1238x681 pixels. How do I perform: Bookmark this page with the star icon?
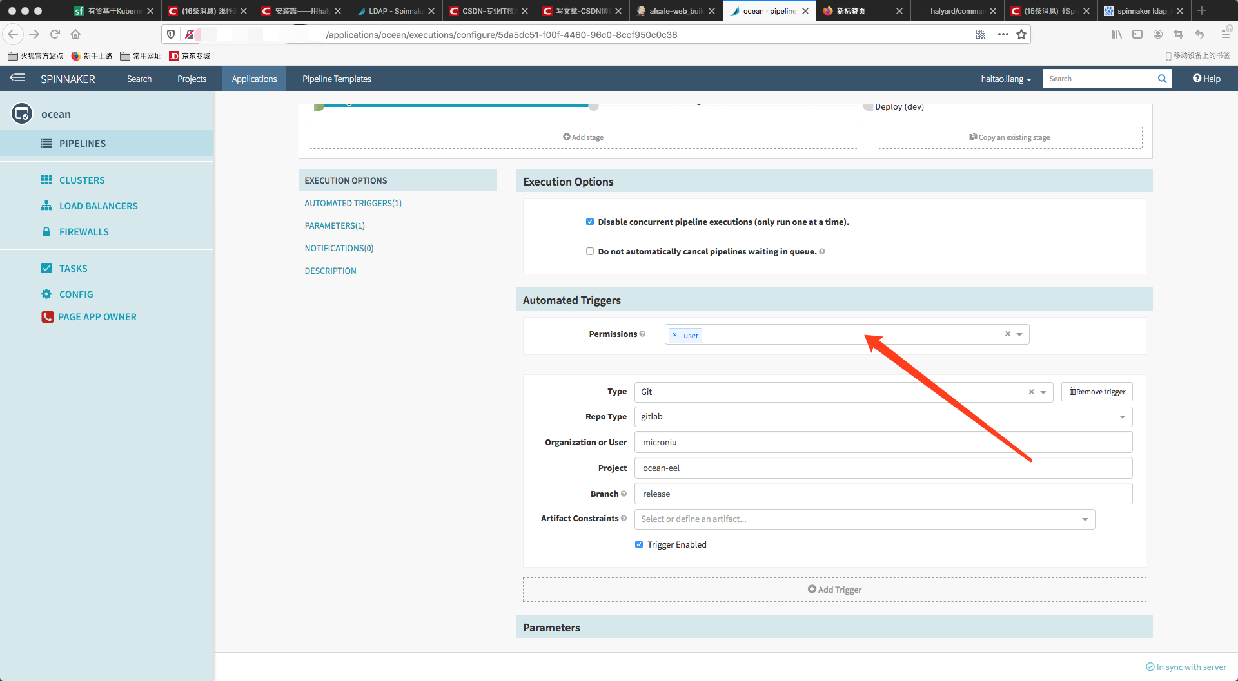1021,34
